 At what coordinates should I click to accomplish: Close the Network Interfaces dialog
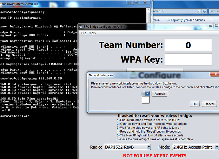pyautogui.click(x=215, y=74)
